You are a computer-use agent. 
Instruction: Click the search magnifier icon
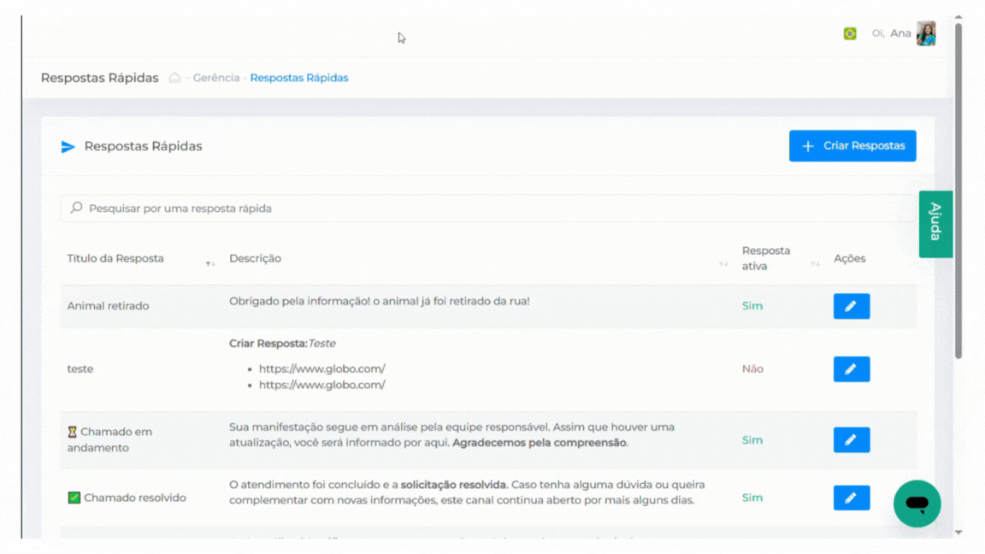[x=77, y=207]
